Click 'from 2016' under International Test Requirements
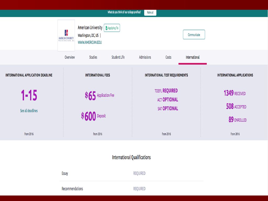The image size is (268, 201). tap(166, 134)
